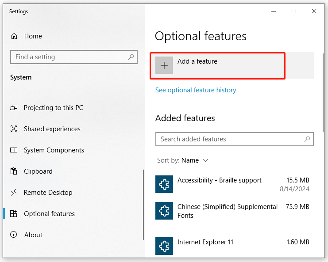Click the plus icon for Add a feature
This screenshot has width=328, height=262.
click(x=164, y=65)
